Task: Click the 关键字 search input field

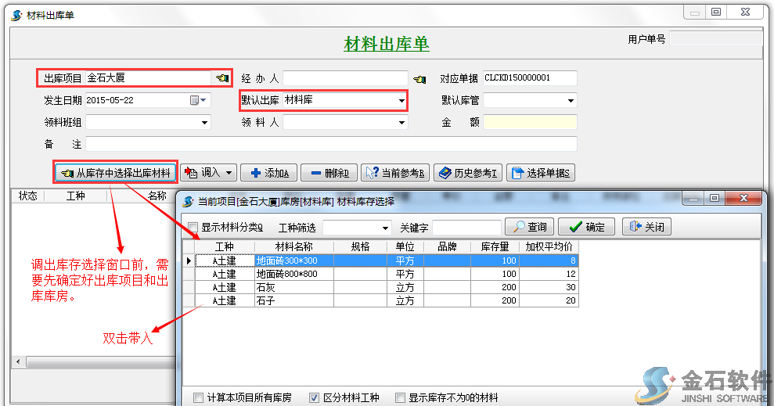Action: [x=467, y=228]
